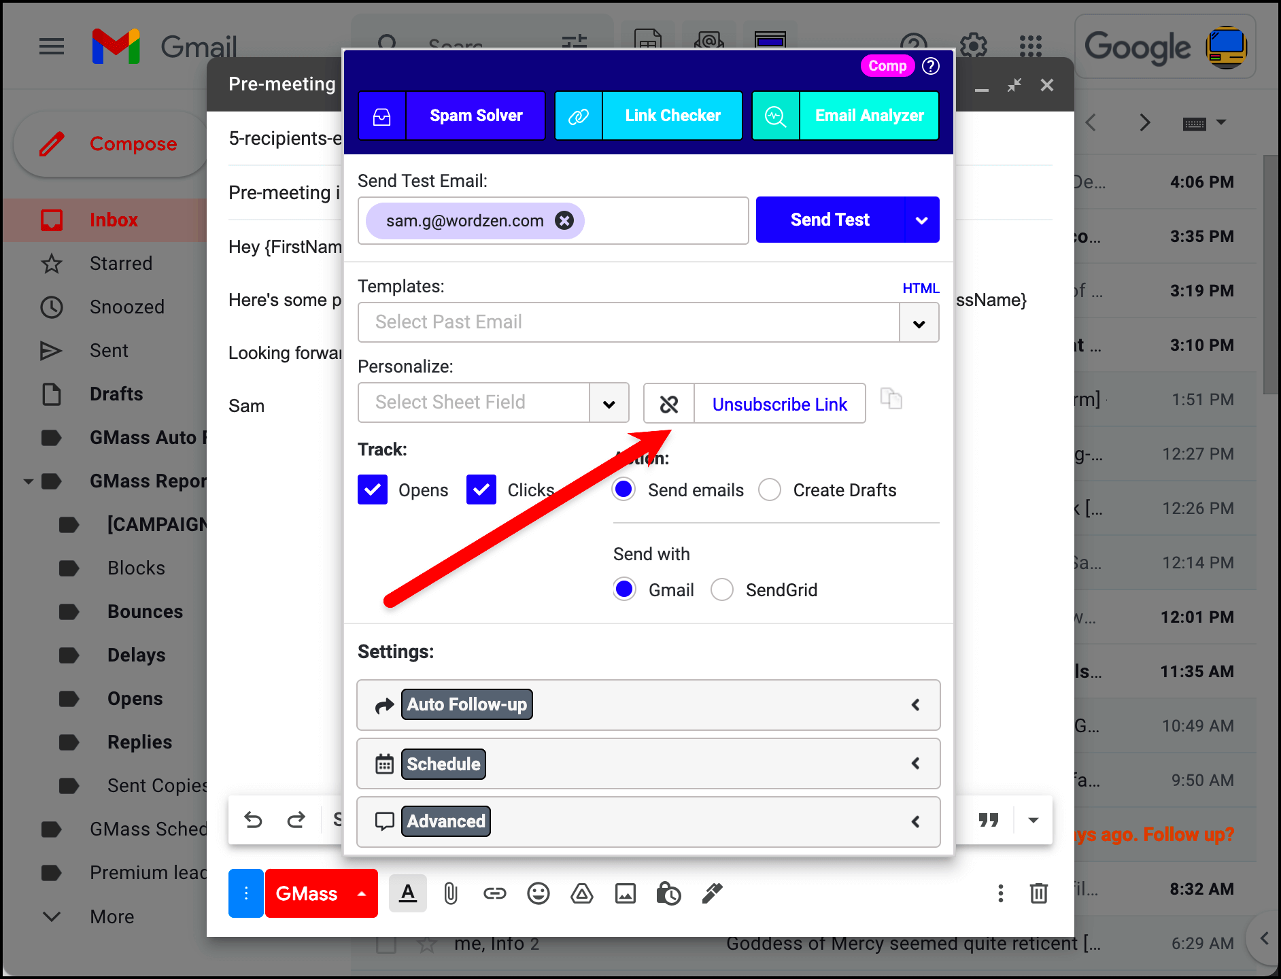
Task: Click the inbox vertical scrollbar
Action: pos(1270,275)
